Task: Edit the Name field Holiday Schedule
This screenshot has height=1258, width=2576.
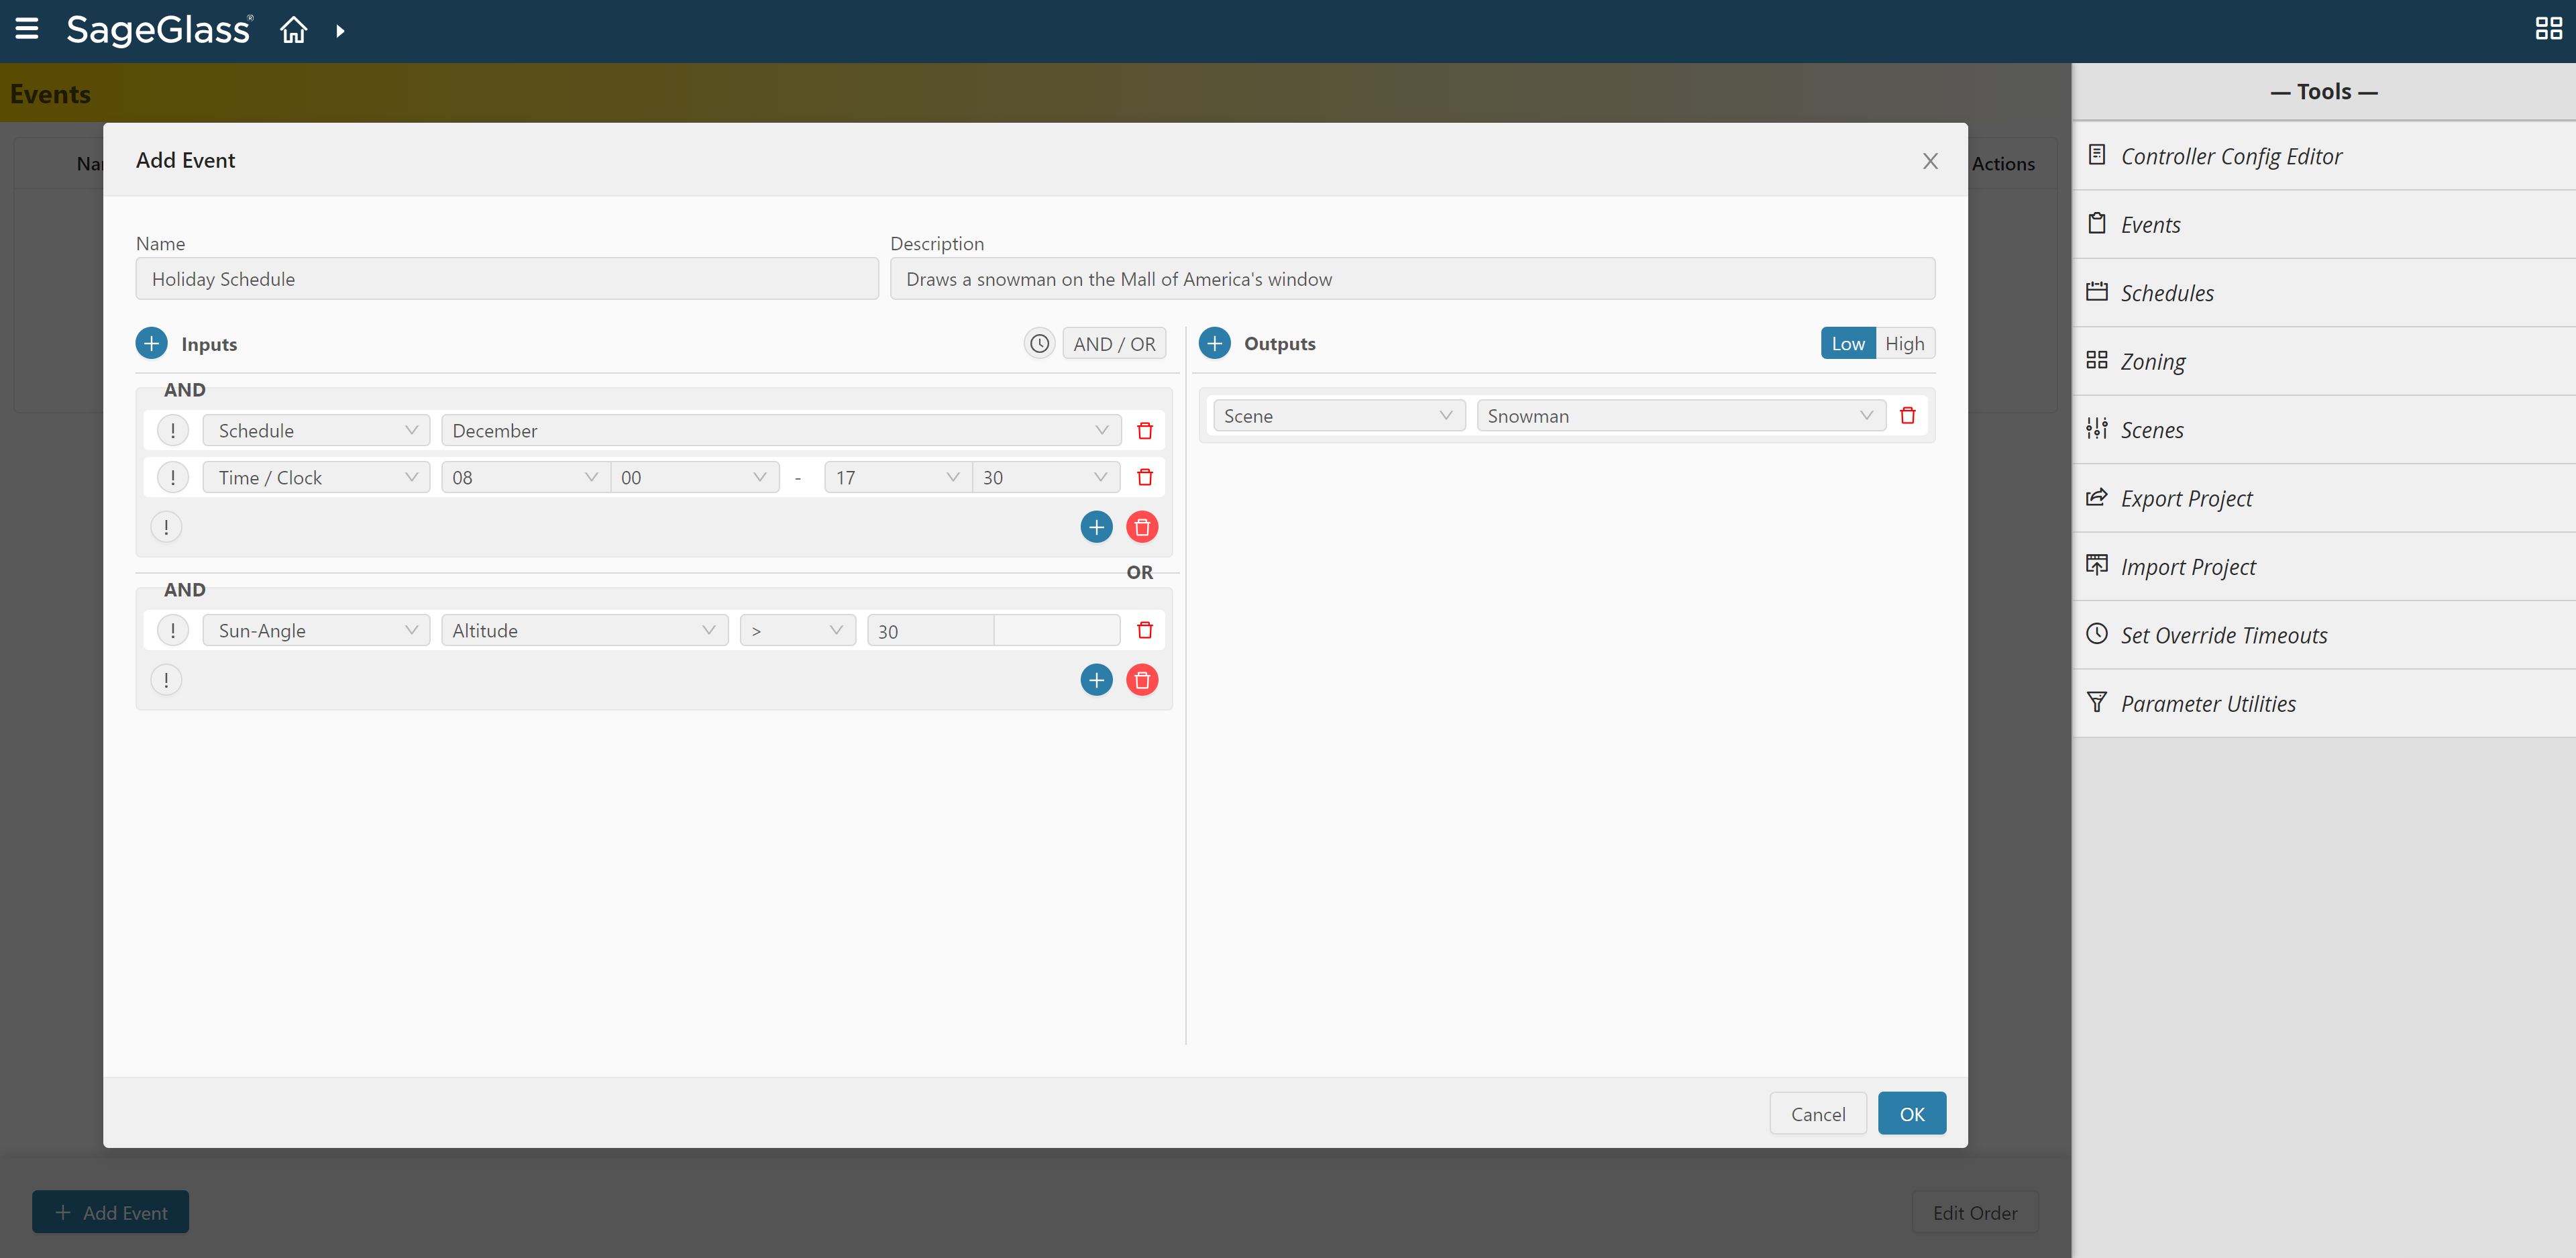Action: pos(507,279)
